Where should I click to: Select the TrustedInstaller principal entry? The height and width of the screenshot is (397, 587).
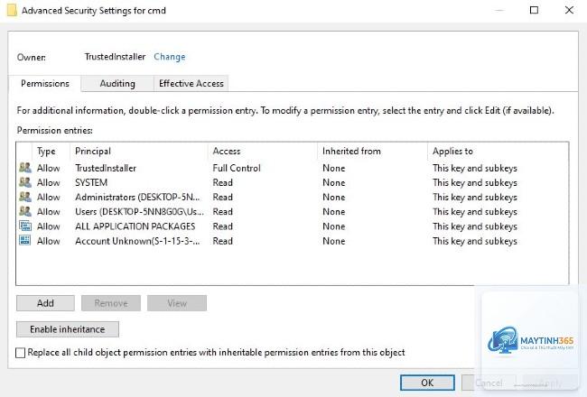106,168
